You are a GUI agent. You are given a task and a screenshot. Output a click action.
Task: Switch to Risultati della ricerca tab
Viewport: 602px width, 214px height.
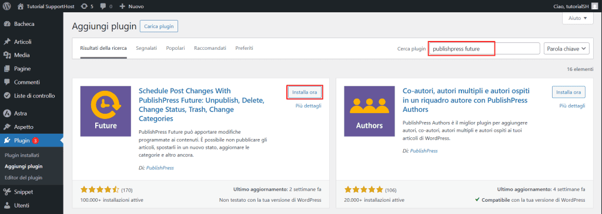tap(103, 48)
